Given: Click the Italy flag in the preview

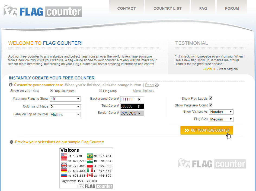Looking at the screenshot, I should 90,170.
